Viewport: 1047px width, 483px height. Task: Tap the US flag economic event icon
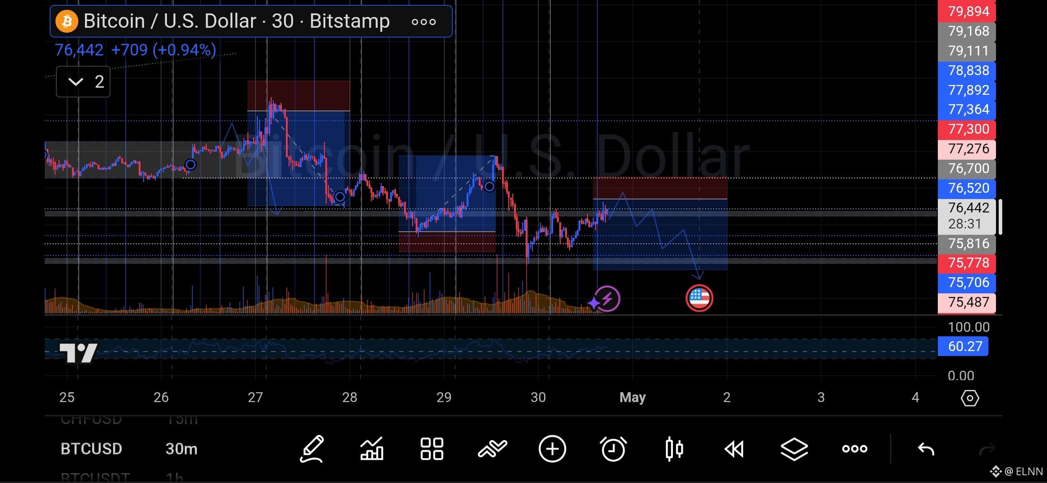click(699, 298)
